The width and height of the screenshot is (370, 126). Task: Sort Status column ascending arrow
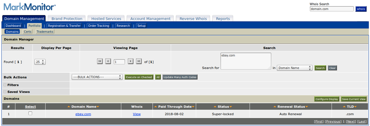(215, 107)
